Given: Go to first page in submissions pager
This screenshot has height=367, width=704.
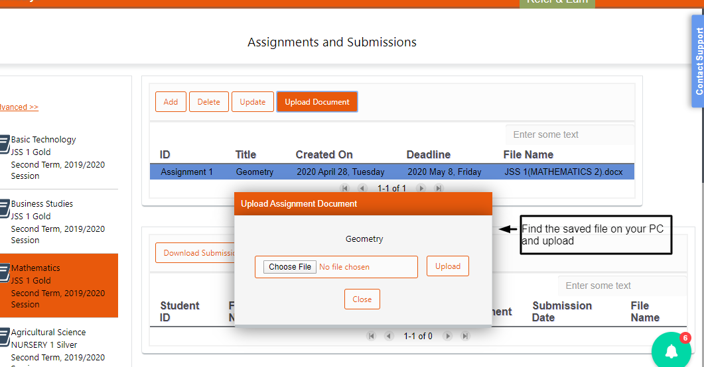Looking at the screenshot, I should 372,336.
